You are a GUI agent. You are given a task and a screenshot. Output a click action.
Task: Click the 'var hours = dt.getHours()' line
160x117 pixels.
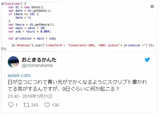tap(31, 24)
